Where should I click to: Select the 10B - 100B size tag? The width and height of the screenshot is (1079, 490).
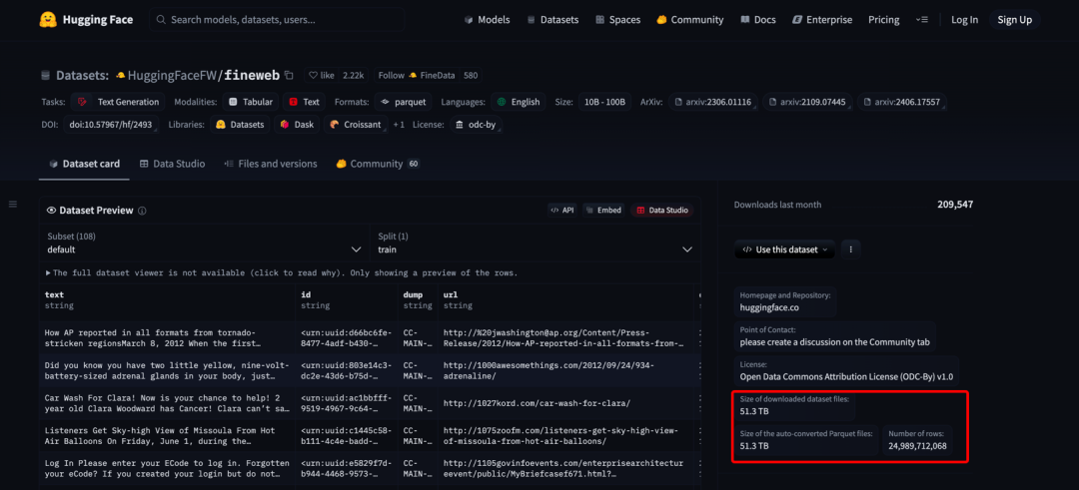[x=603, y=102]
